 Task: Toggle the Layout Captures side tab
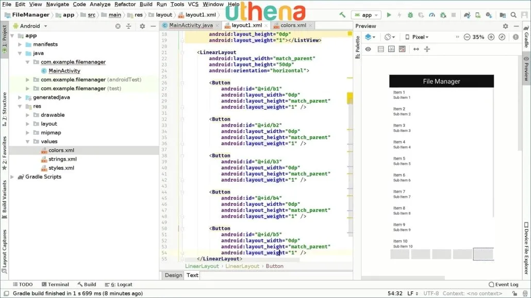tap(5, 251)
